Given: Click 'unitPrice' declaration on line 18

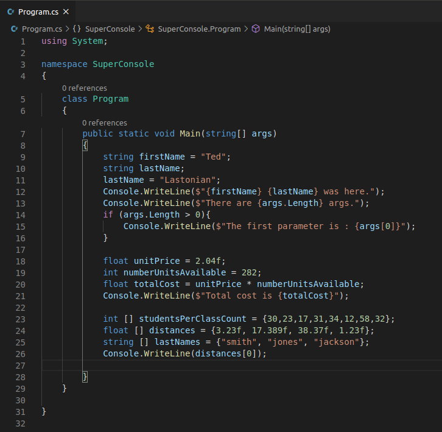Looking at the screenshot, I should [156, 261].
